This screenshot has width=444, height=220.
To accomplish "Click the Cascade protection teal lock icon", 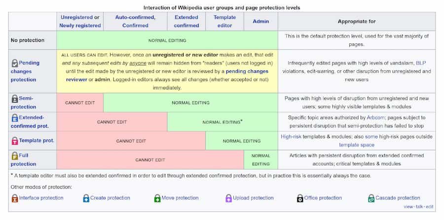I will point(371,198).
